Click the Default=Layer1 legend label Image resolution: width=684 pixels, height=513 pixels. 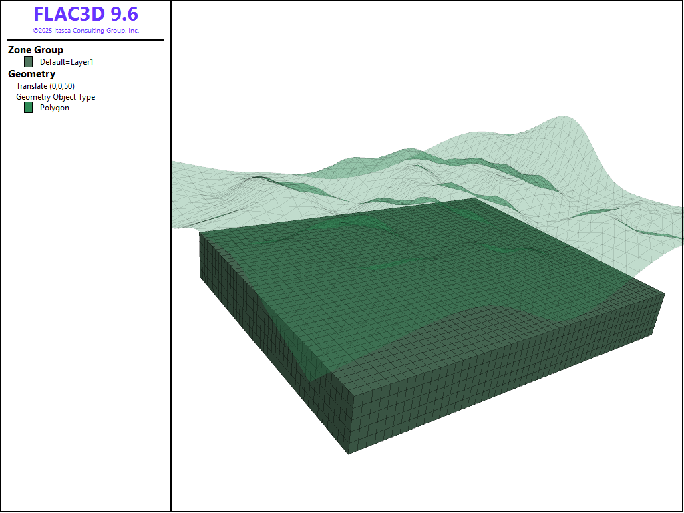coord(67,62)
